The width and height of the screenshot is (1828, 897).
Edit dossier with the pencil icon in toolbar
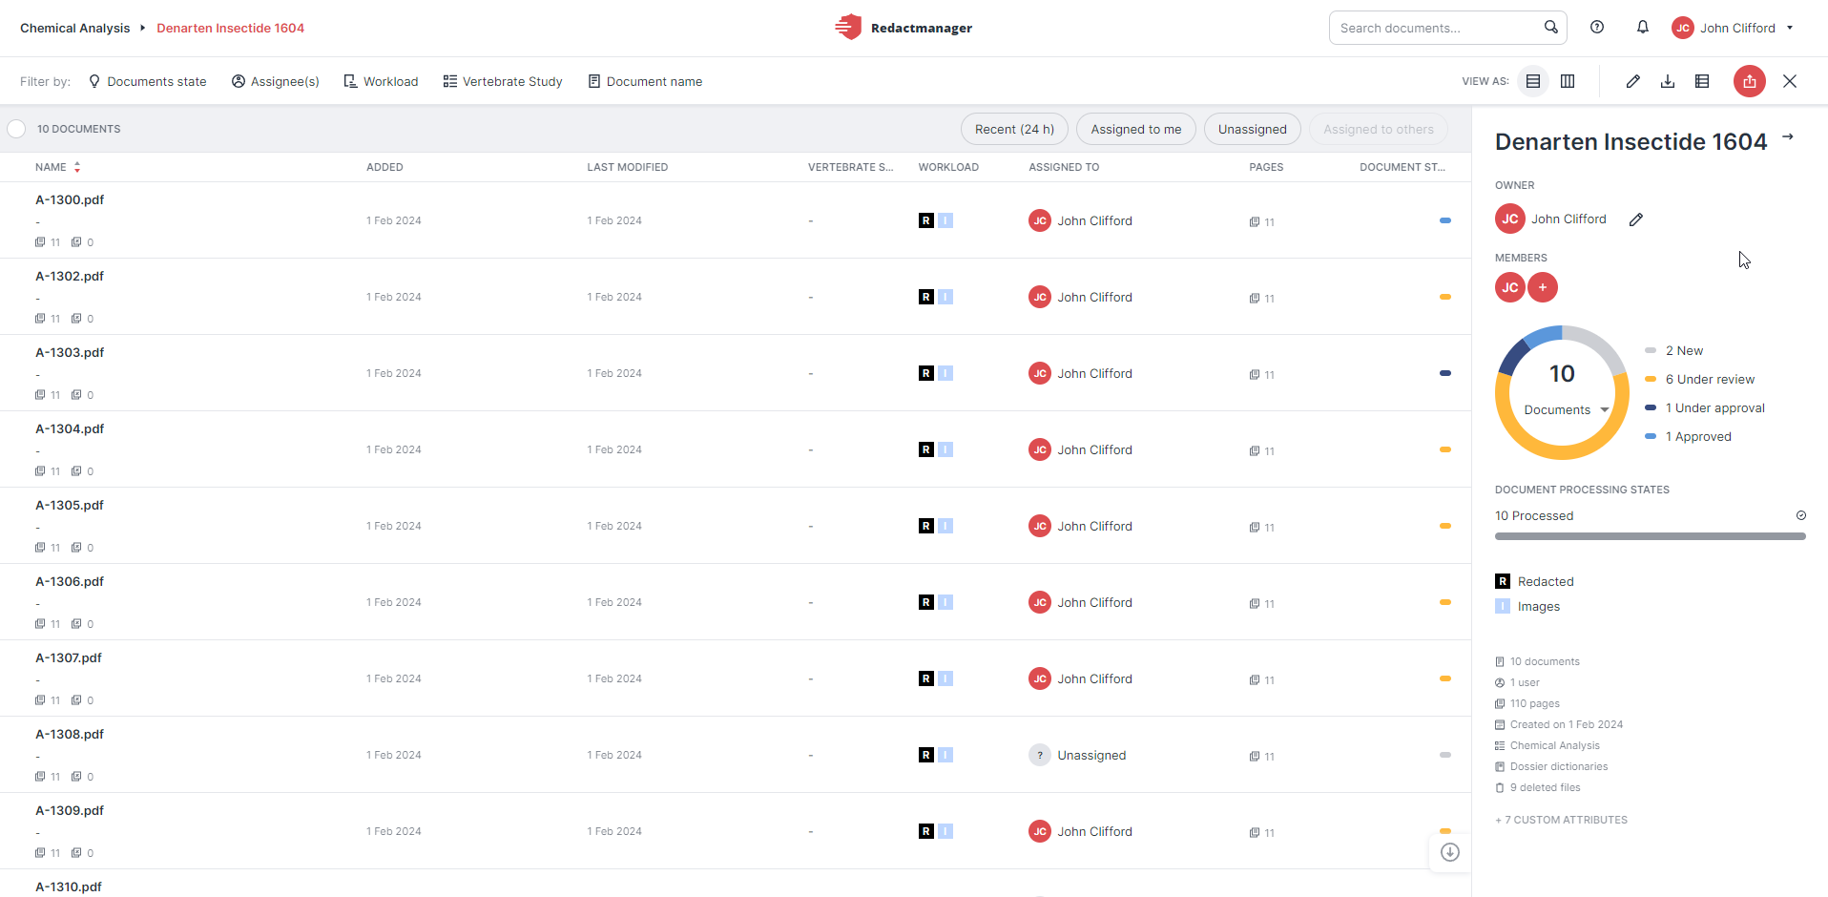pyautogui.click(x=1633, y=81)
